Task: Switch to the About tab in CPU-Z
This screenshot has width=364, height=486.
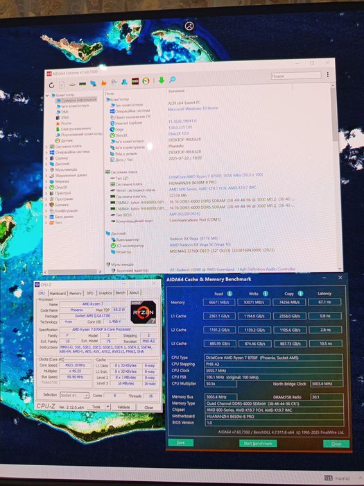Action: click(x=134, y=292)
